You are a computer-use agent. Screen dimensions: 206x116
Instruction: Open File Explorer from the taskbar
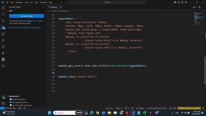coord(109,113)
